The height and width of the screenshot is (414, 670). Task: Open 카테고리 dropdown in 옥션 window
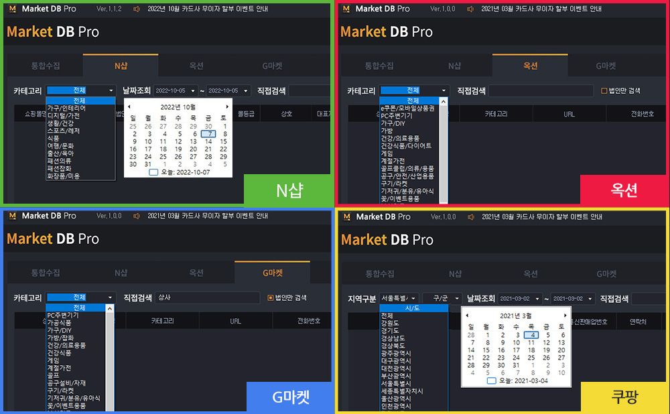414,90
